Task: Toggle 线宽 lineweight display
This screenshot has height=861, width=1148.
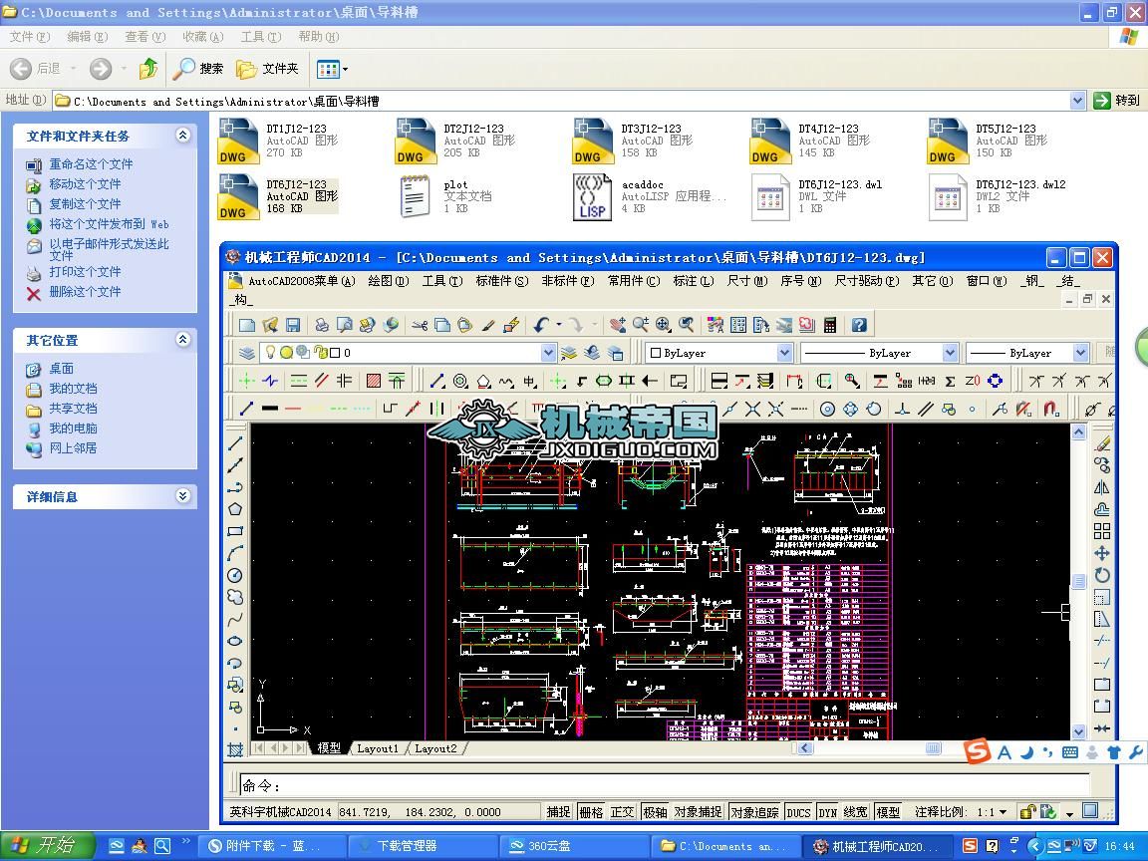Action: [x=855, y=812]
